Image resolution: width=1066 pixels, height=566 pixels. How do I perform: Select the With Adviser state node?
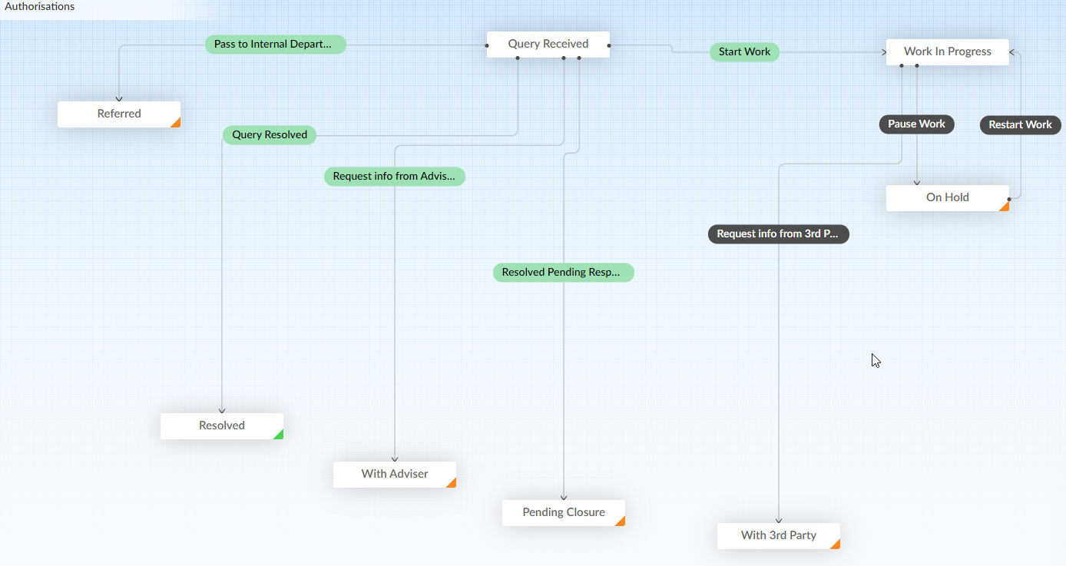coord(395,474)
